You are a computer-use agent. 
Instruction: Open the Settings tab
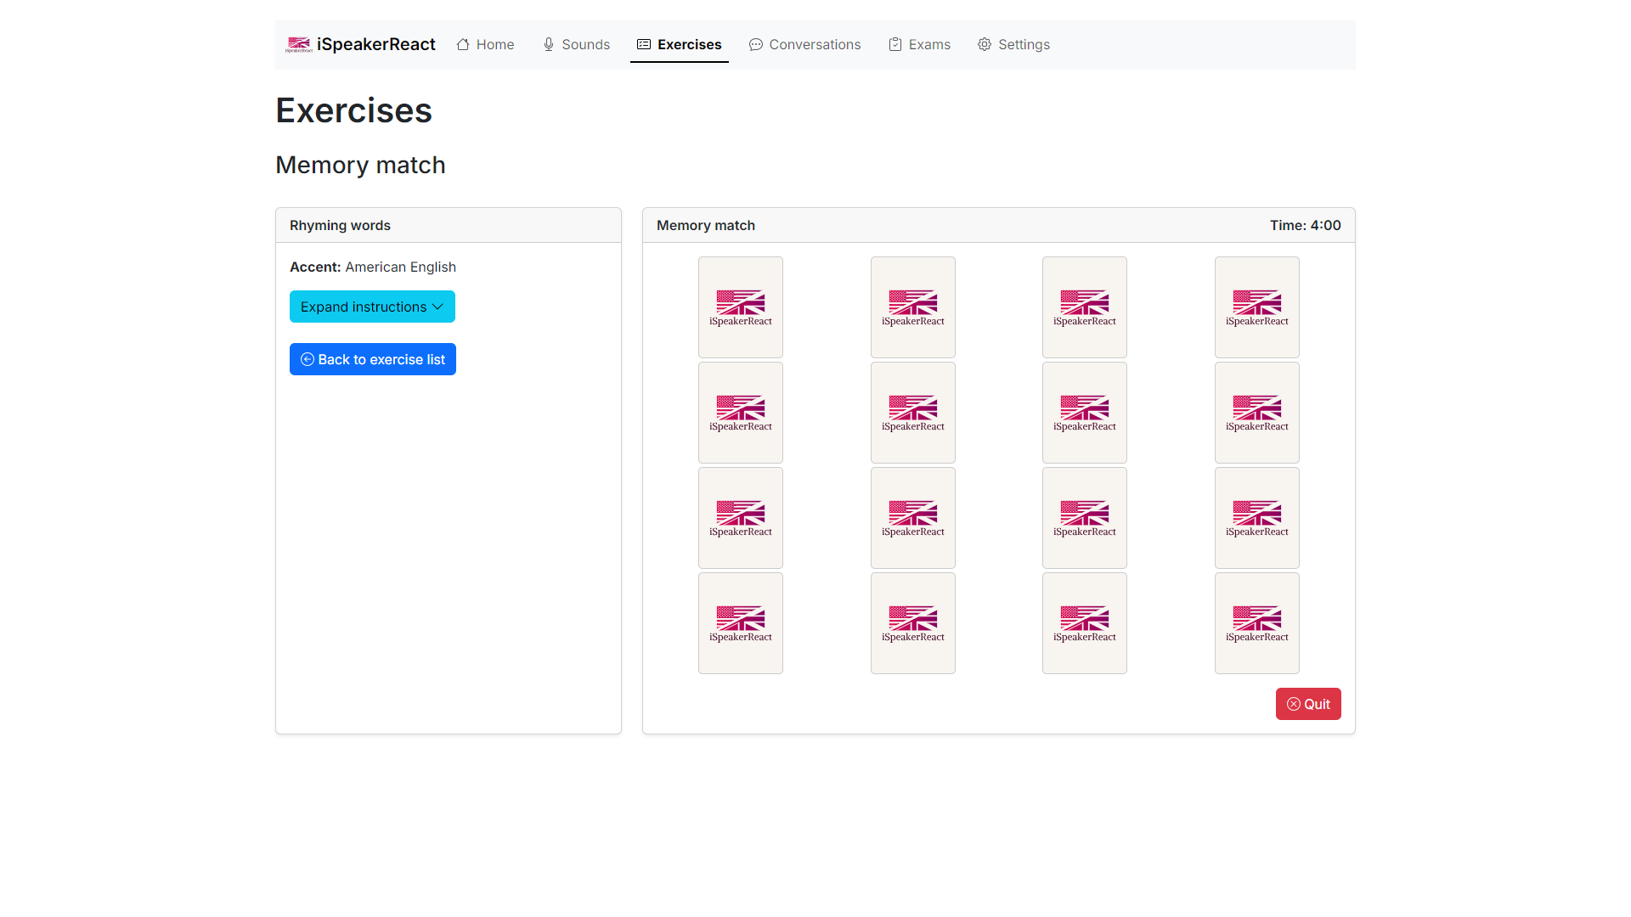click(1013, 44)
